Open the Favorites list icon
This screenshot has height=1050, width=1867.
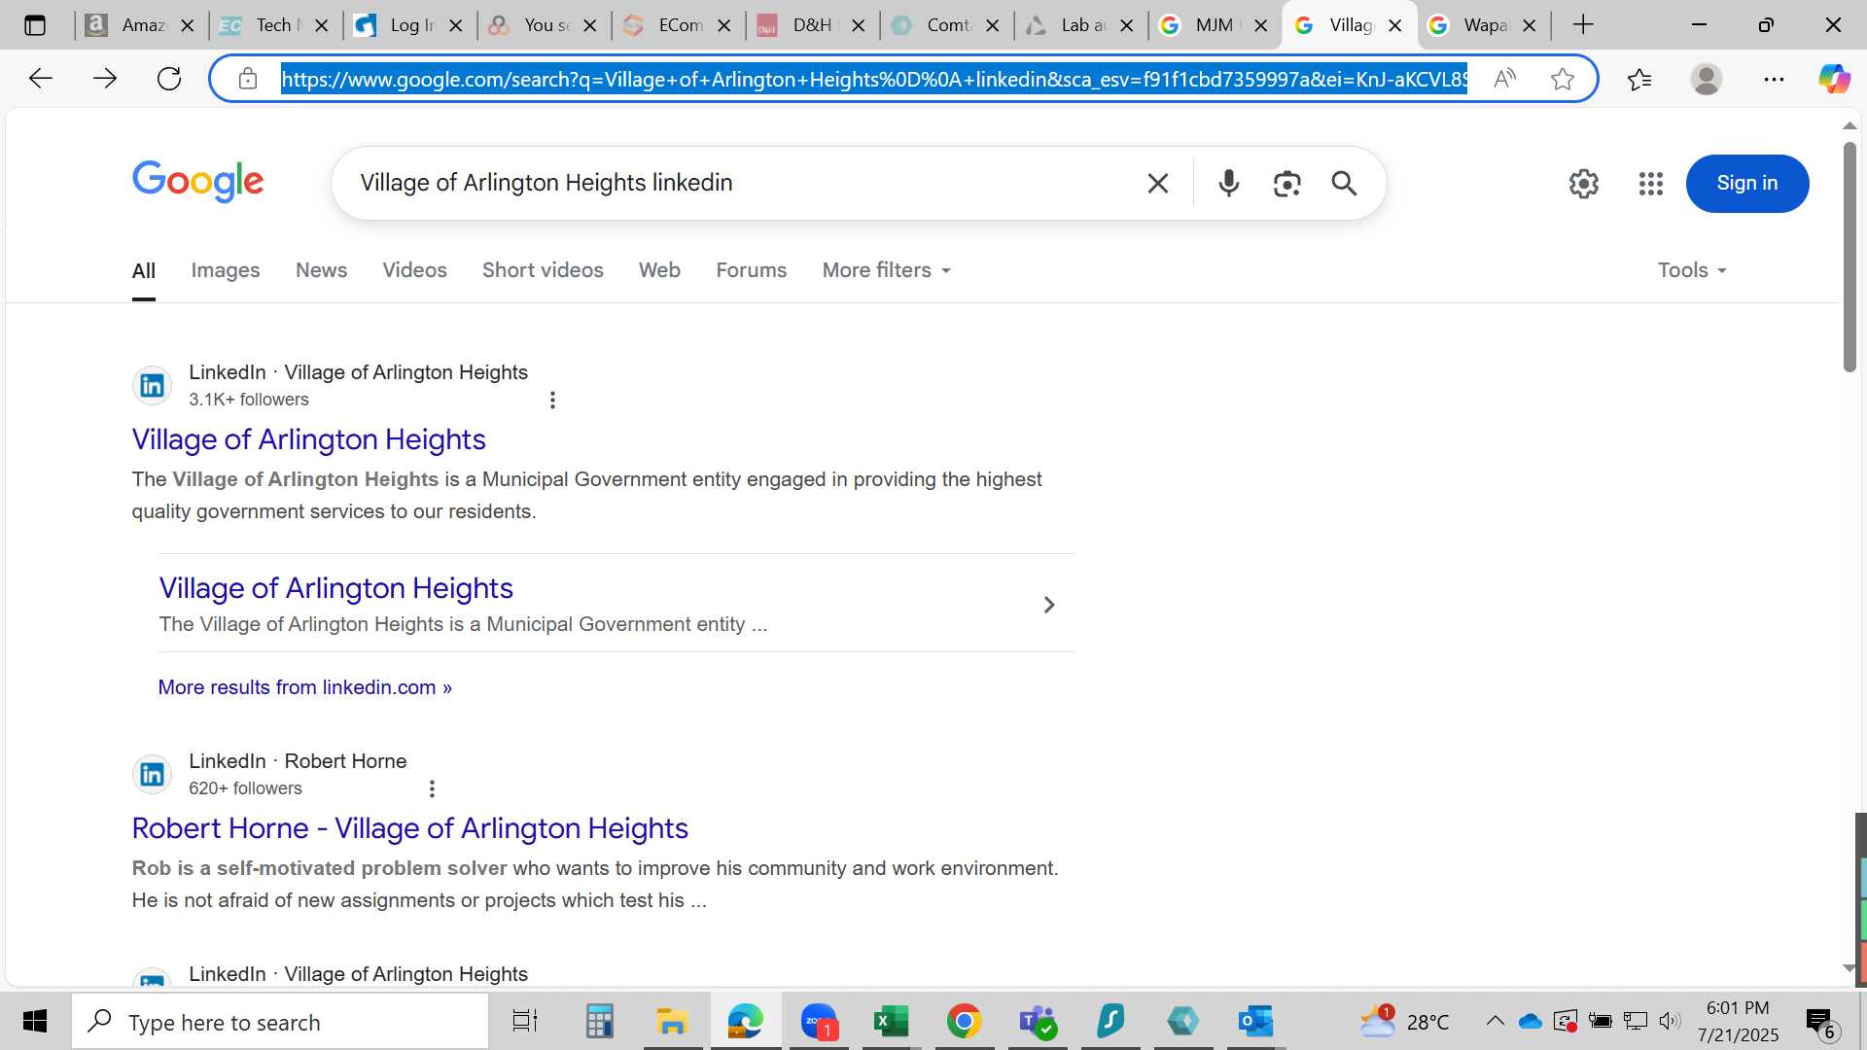click(1639, 79)
